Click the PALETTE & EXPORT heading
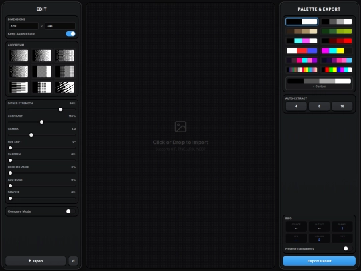The width and height of the screenshot is (361, 271). pos(319,9)
